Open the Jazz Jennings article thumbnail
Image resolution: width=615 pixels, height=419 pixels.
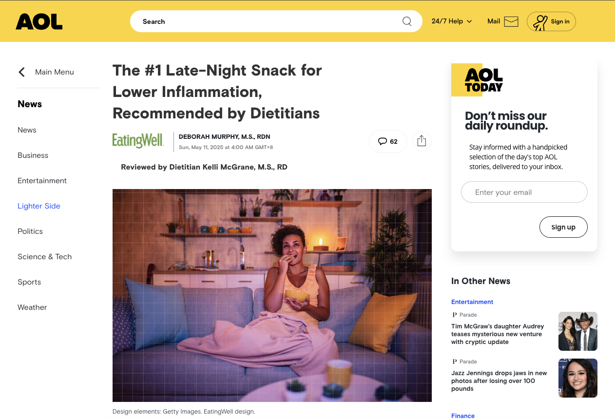(578, 378)
